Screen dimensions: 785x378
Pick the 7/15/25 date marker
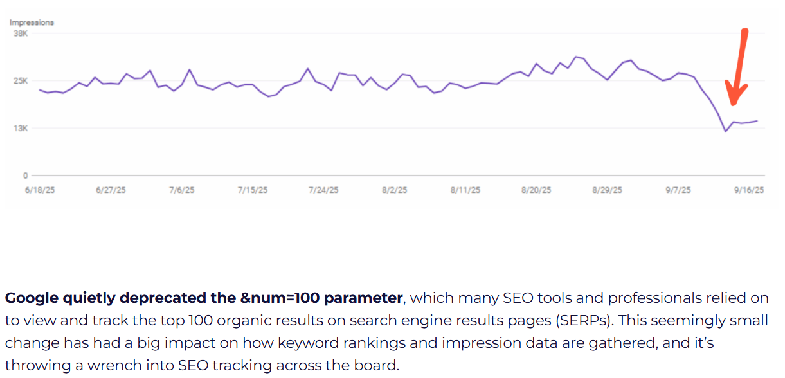tap(251, 190)
